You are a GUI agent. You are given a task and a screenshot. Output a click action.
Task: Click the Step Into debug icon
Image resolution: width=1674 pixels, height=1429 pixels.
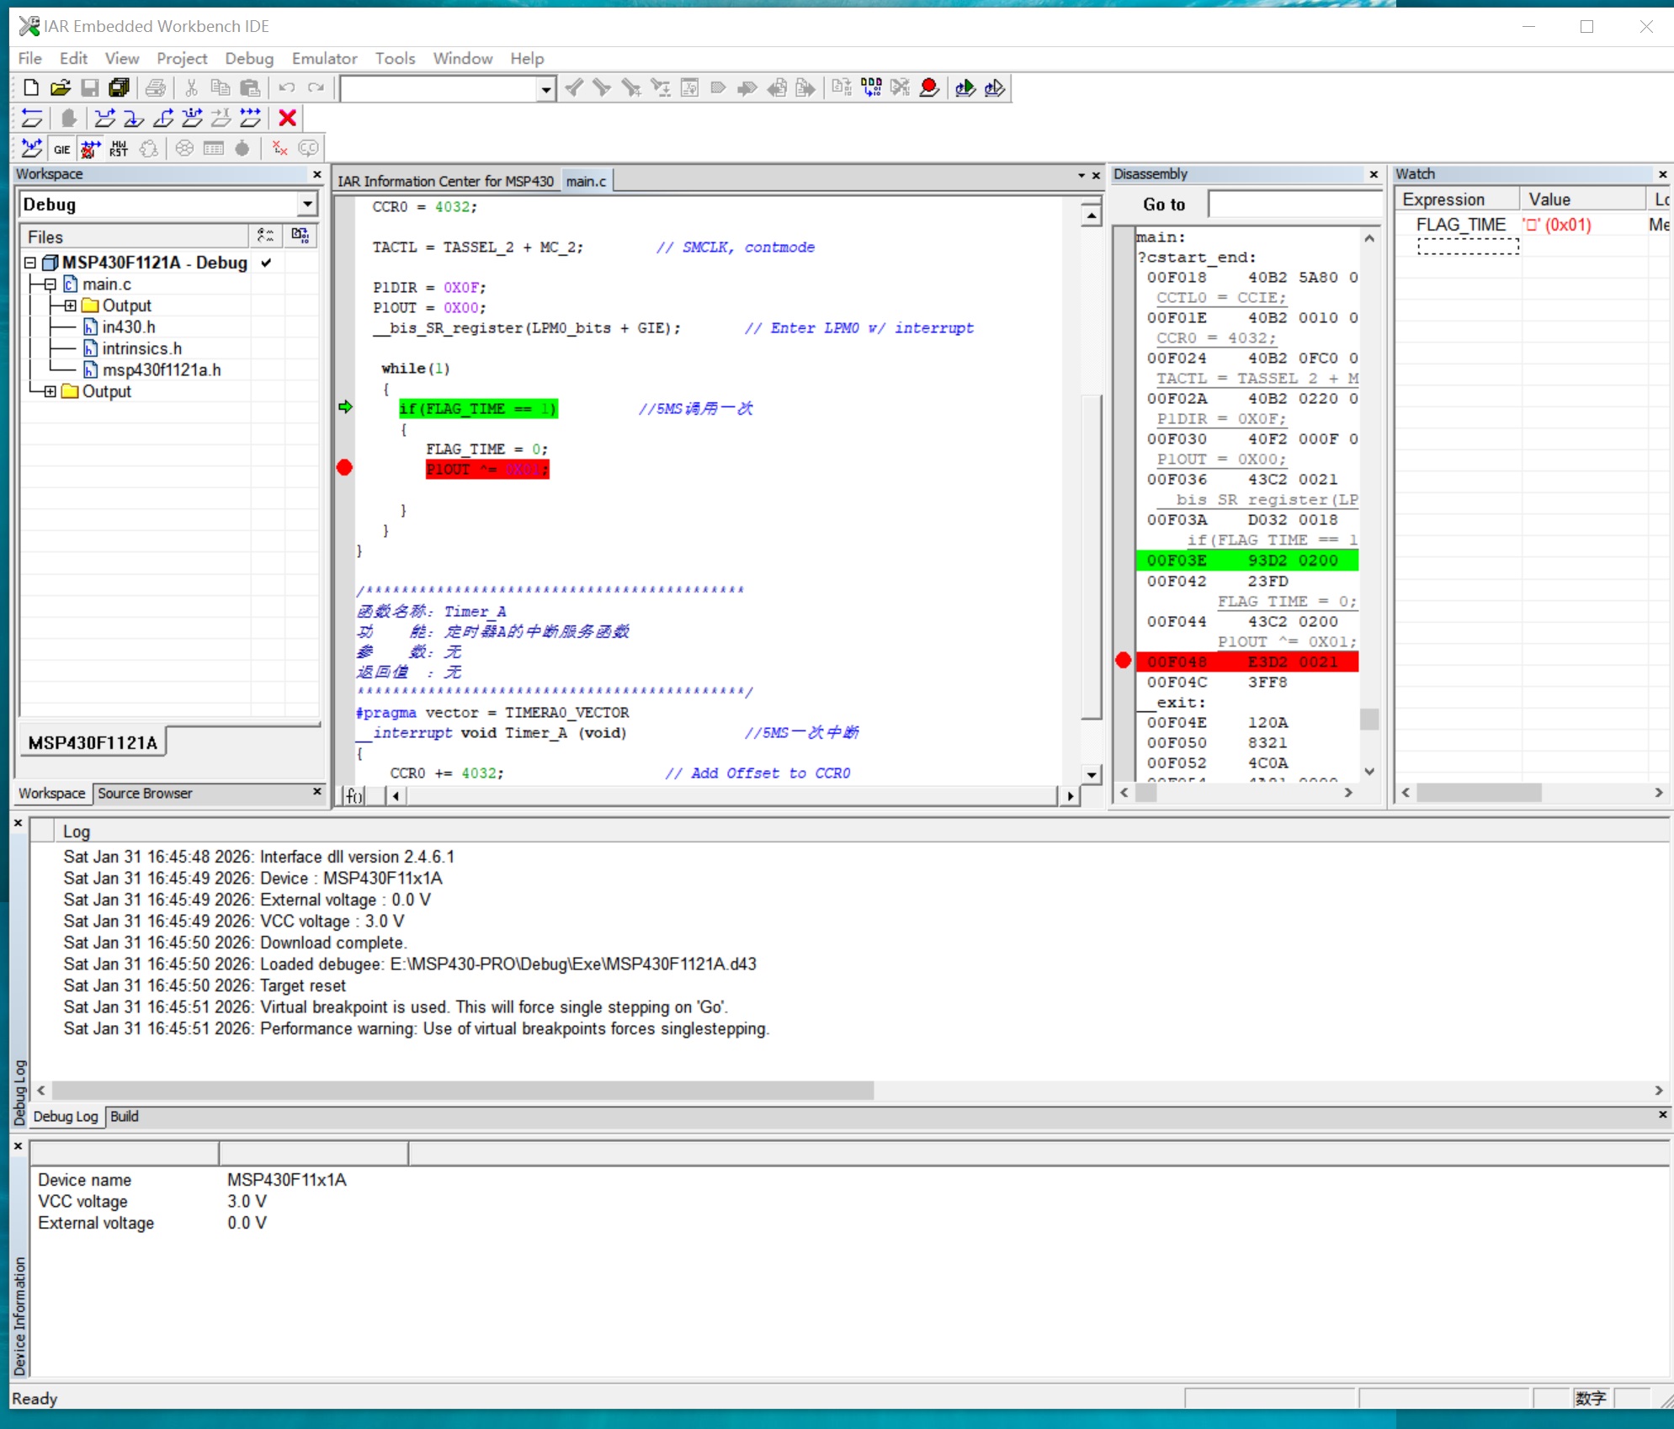coord(134,118)
